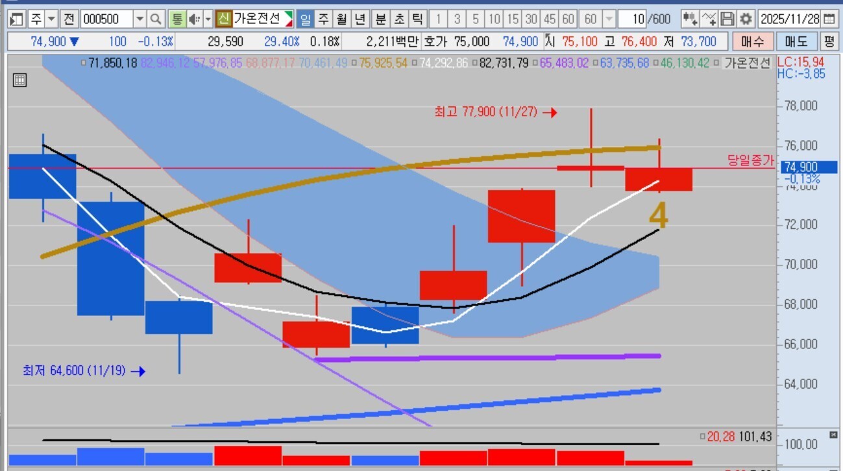The width and height of the screenshot is (843, 471).
Task: Open the dropdown next to speaker icon
Action: click(x=208, y=19)
